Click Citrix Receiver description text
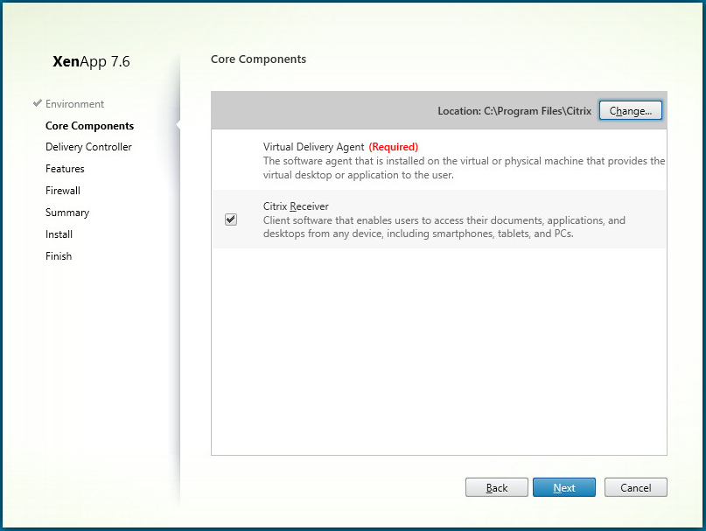The height and width of the screenshot is (531, 706). pyautogui.click(x=444, y=227)
